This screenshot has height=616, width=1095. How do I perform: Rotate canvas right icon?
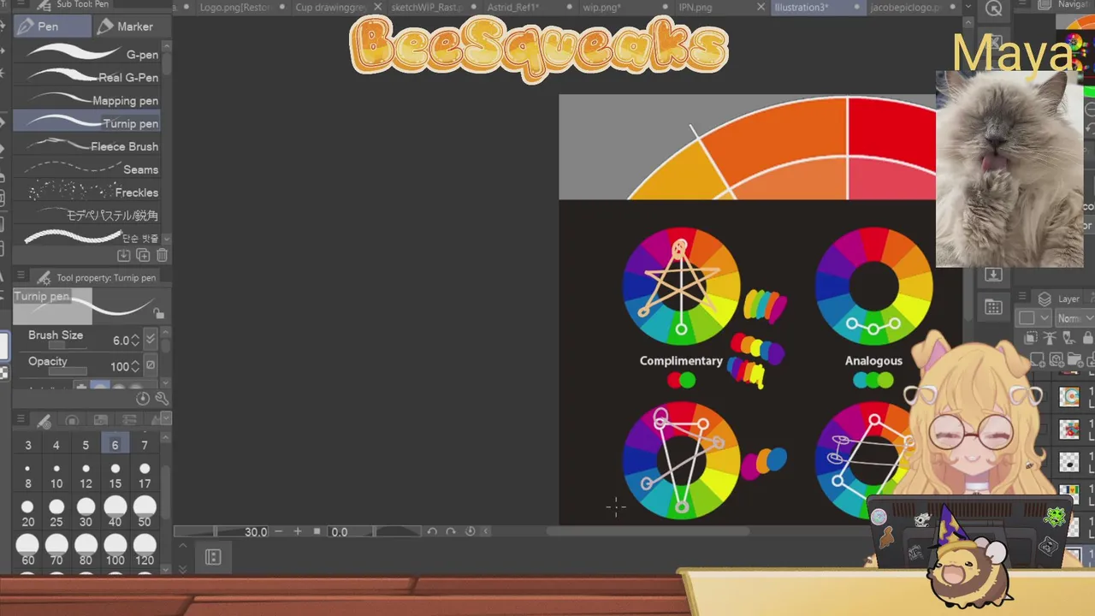(451, 531)
